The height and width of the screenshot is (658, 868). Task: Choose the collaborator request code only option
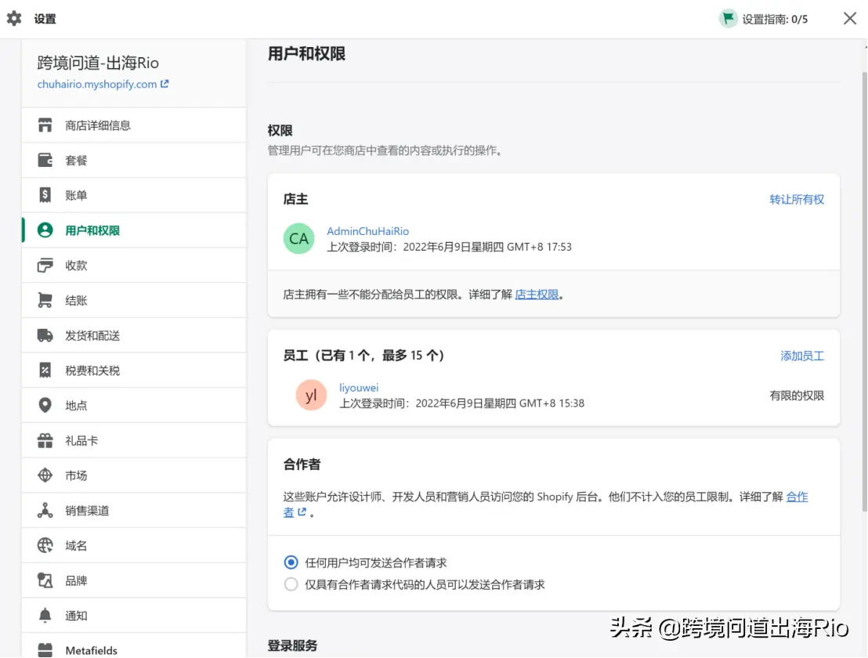291,584
